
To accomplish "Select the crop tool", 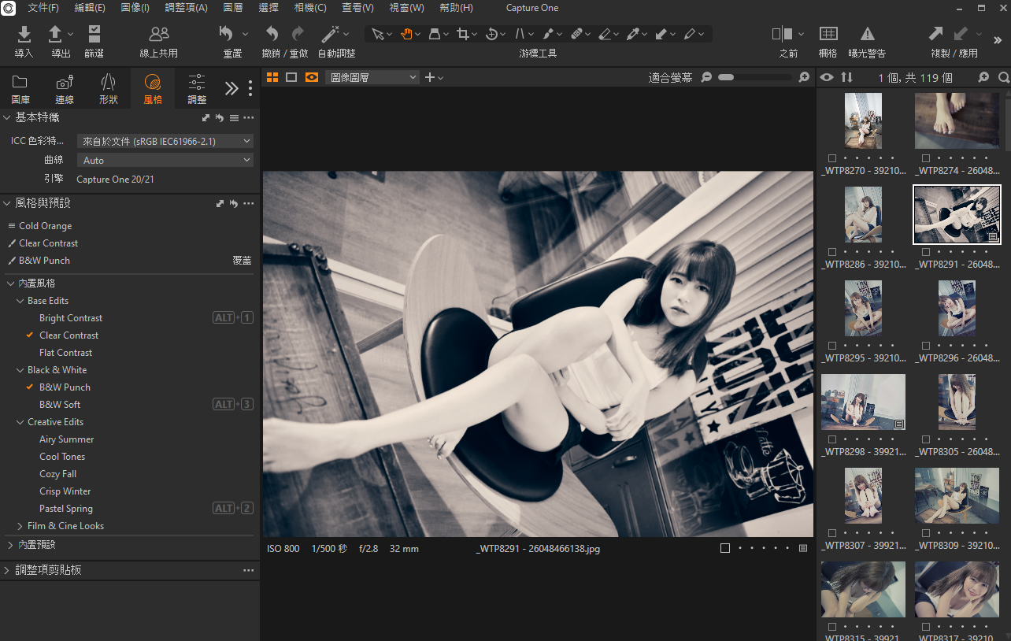I will pos(463,34).
